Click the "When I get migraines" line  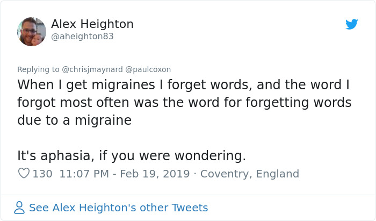[184, 85]
